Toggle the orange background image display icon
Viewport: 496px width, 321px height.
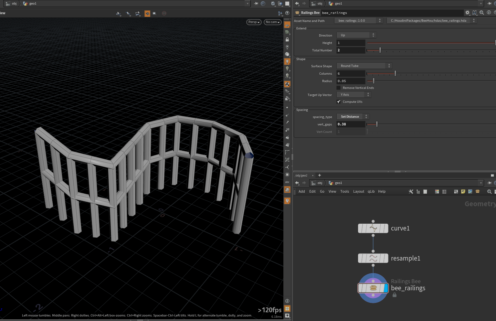(x=287, y=190)
